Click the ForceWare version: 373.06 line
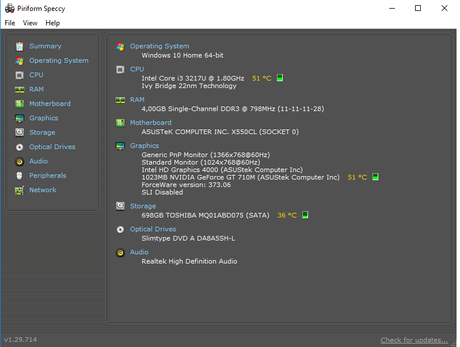This screenshot has width=460, height=347. [x=186, y=185]
